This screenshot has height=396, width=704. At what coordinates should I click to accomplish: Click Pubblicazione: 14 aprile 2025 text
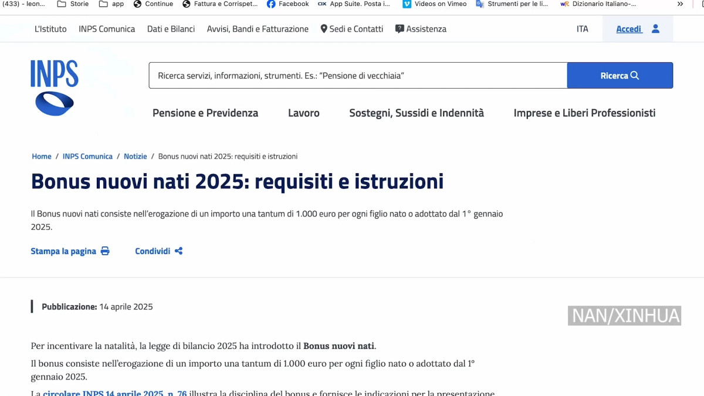coord(97,307)
